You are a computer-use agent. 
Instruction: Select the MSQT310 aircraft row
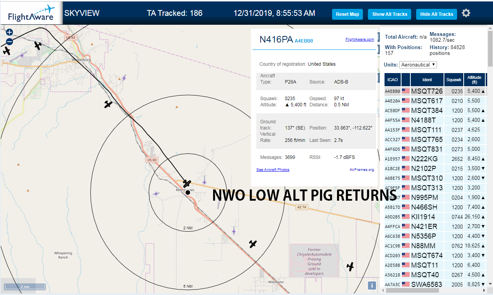tap(435, 178)
